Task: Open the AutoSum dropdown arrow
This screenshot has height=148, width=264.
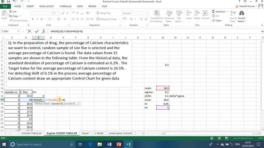Action: [x=228, y=12]
